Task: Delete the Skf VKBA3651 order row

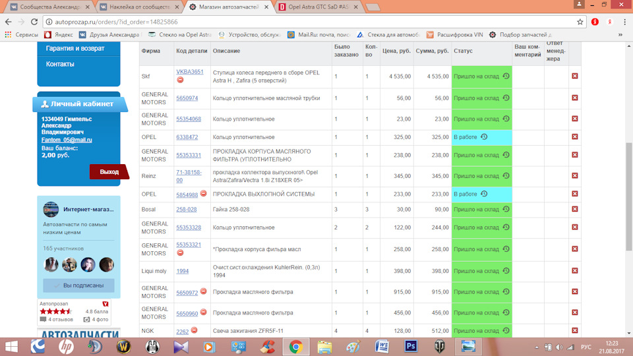Action: (x=575, y=76)
